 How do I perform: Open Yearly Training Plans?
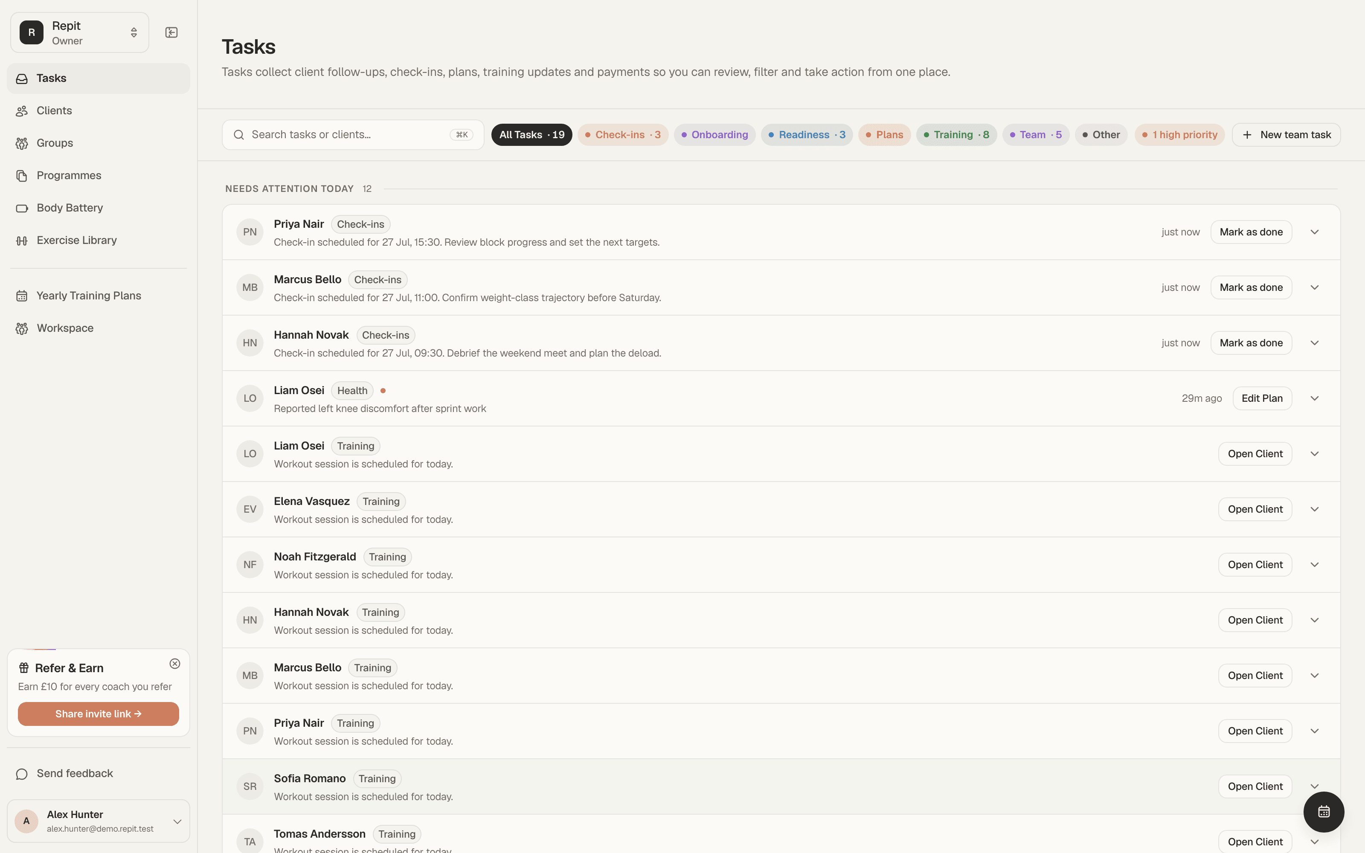pyautogui.click(x=98, y=296)
